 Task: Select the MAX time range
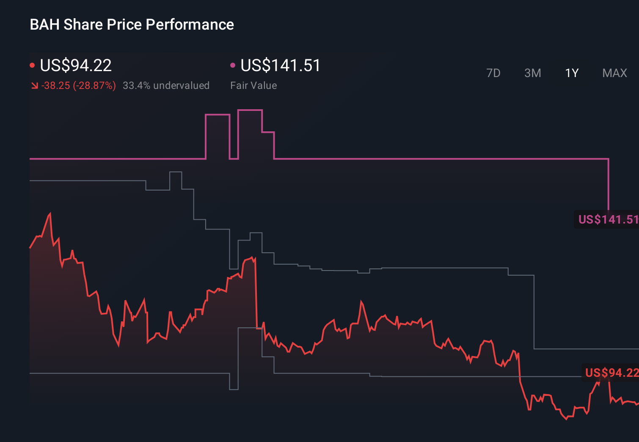614,73
